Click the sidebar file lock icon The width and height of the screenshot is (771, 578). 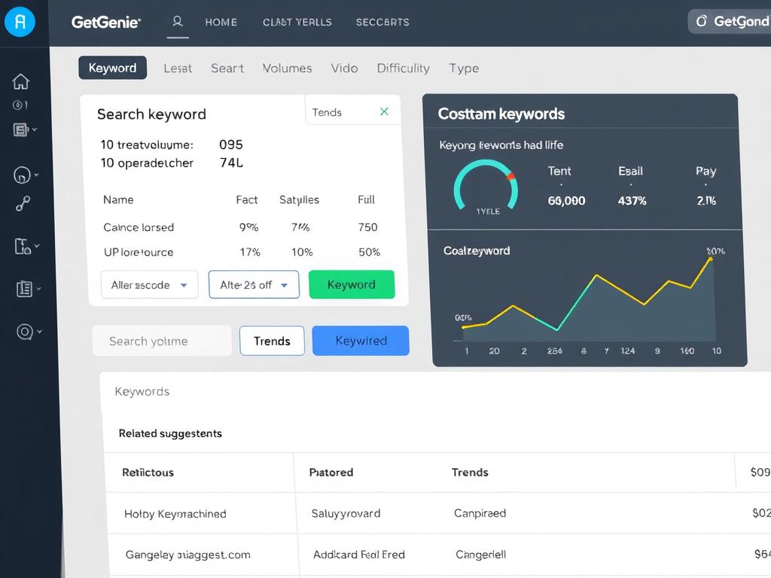coord(22,246)
